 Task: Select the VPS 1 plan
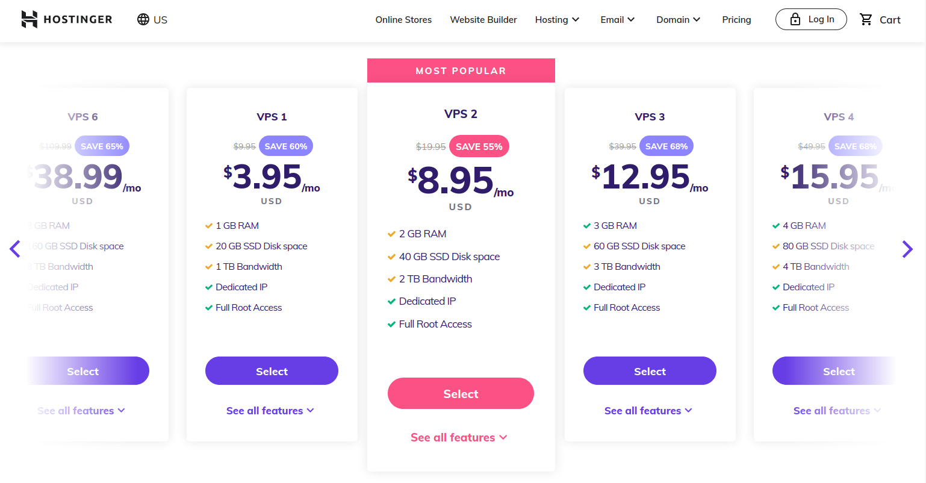pos(272,371)
